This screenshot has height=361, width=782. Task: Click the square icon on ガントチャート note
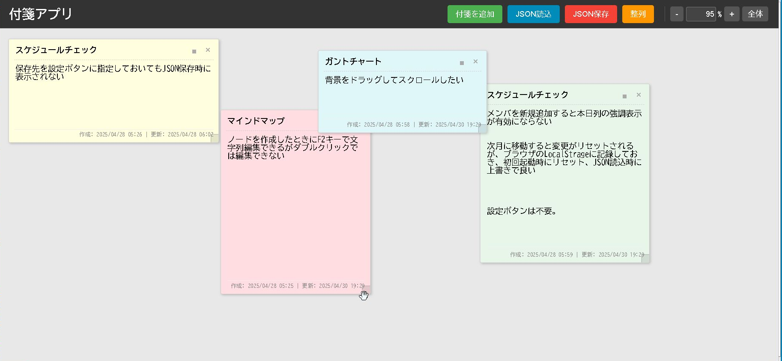click(462, 63)
